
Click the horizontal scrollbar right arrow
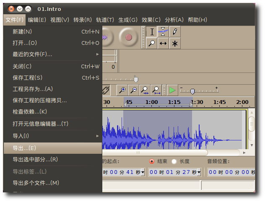point(244,153)
